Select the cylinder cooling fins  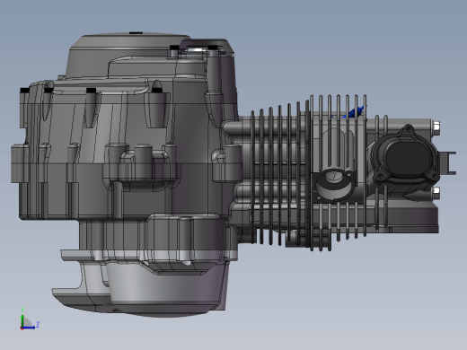(x=308, y=172)
